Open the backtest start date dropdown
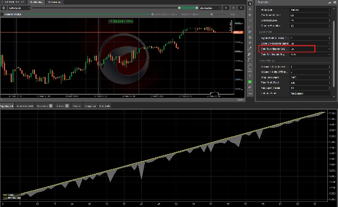This screenshot has height=207, width=338. 19,8
